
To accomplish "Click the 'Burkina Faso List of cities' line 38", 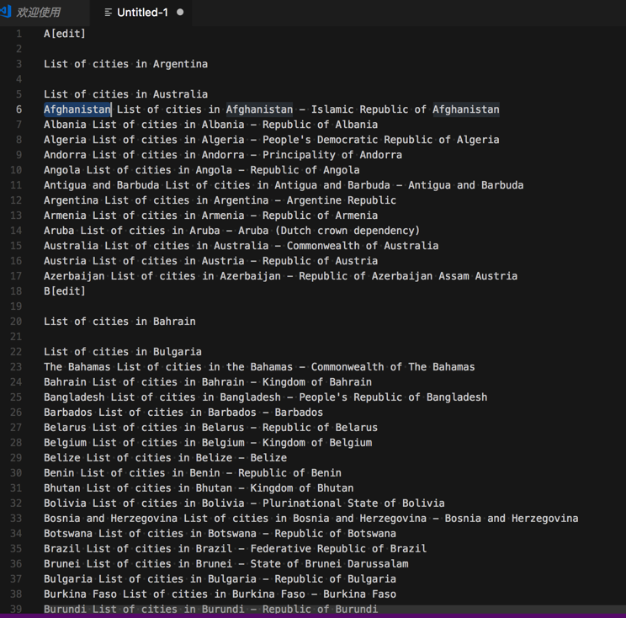I will click(x=220, y=594).
